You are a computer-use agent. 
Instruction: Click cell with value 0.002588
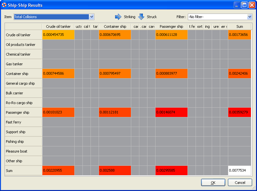point(115,171)
